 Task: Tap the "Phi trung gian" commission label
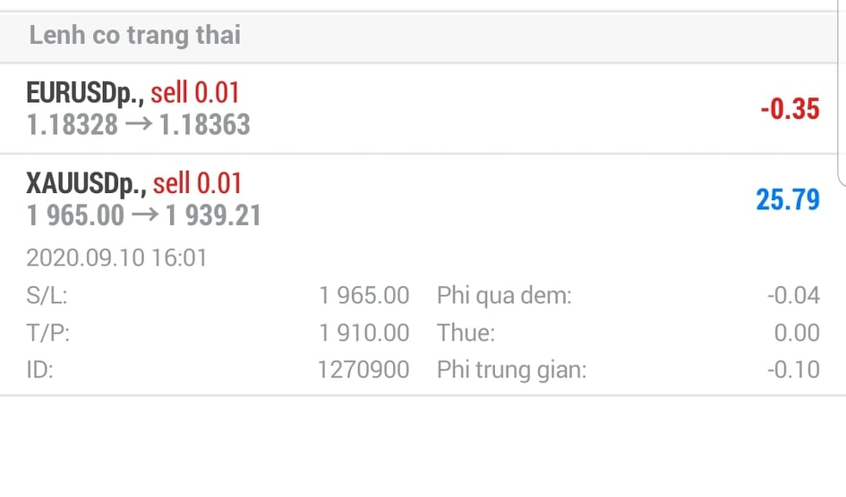511,369
